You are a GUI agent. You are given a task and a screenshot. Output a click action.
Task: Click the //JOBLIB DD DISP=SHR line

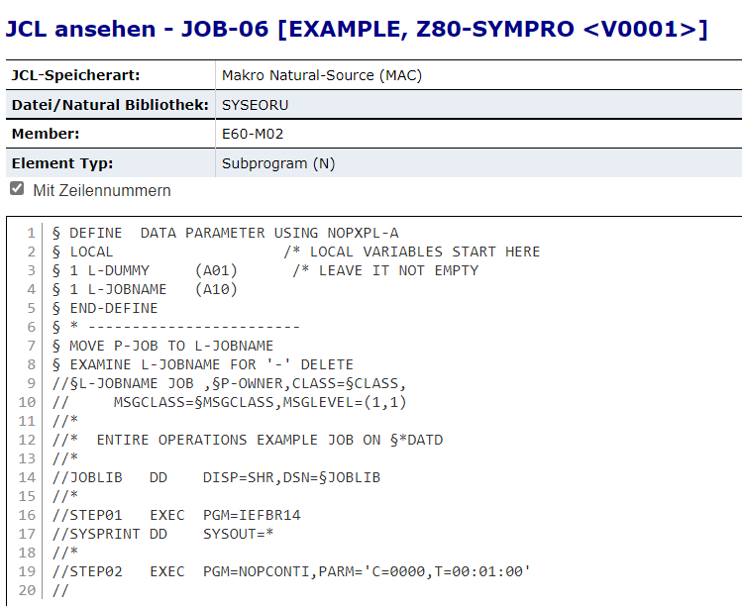[216, 477]
